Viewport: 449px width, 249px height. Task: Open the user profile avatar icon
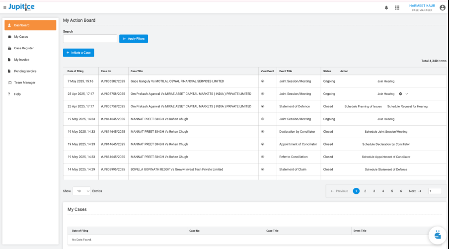coord(442,7)
